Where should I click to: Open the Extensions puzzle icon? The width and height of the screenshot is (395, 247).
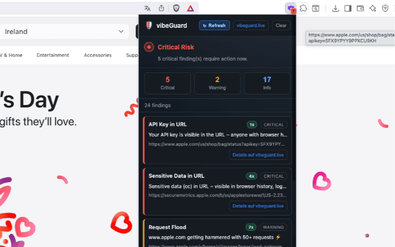(303, 8)
